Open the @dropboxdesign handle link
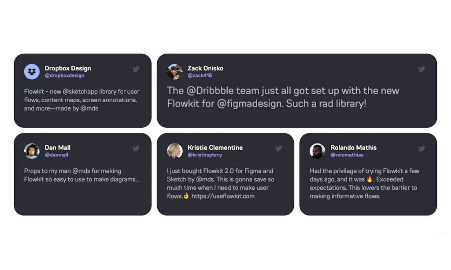 tap(64, 76)
